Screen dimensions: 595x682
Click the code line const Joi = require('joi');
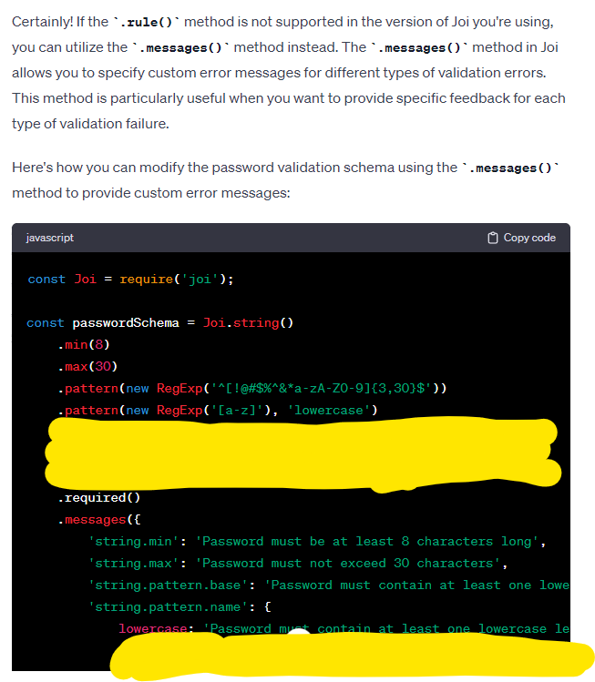click(x=130, y=280)
